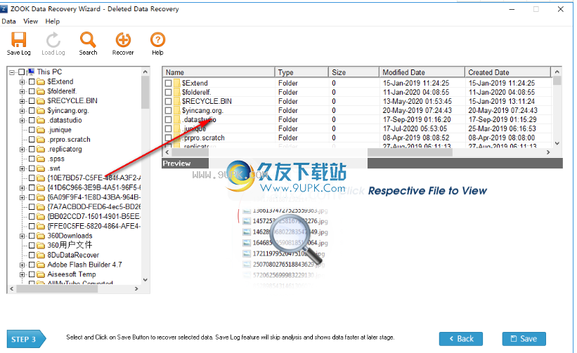Click the Aiseesoft Temp folder icon
Screen dimensions: 577x353
[x=41, y=274]
